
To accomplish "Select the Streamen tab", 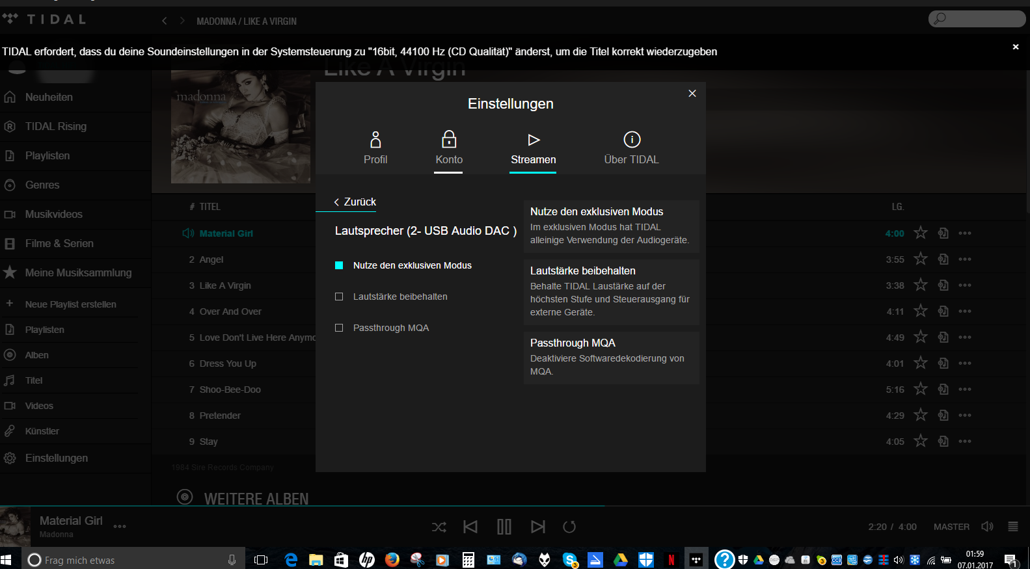I will pyautogui.click(x=533, y=148).
